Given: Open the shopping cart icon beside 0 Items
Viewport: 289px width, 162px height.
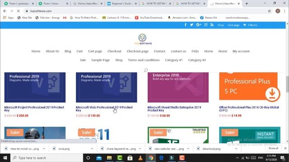Looking at the screenshot, I should (245, 25).
